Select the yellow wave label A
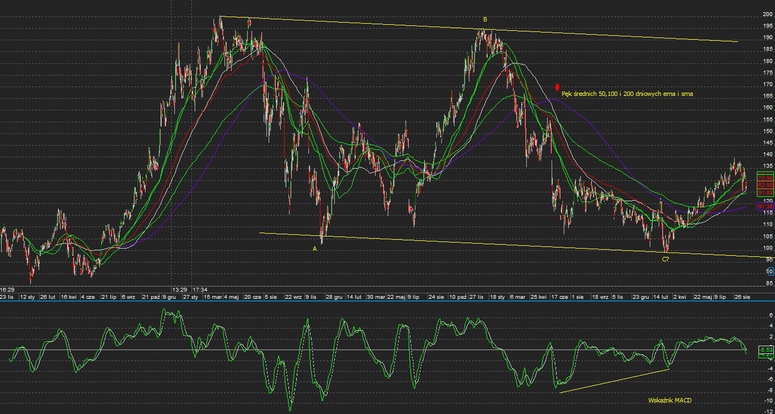This screenshot has height=414, width=775. [x=315, y=249]
